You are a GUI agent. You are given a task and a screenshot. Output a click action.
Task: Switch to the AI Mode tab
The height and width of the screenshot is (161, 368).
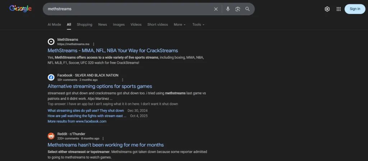pyautogui.click(x=54, y=25)
